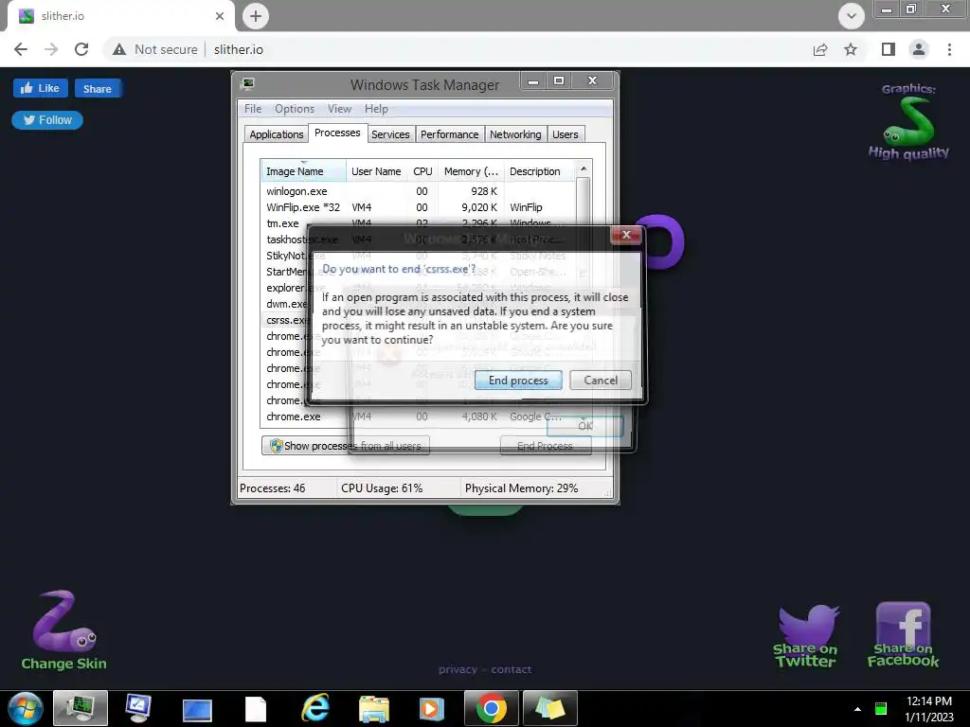Click green CPU meter tray icon

pos(881,708)
